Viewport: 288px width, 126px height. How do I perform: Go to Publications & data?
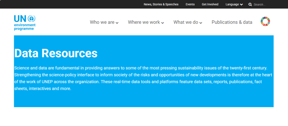click(232, 22)
